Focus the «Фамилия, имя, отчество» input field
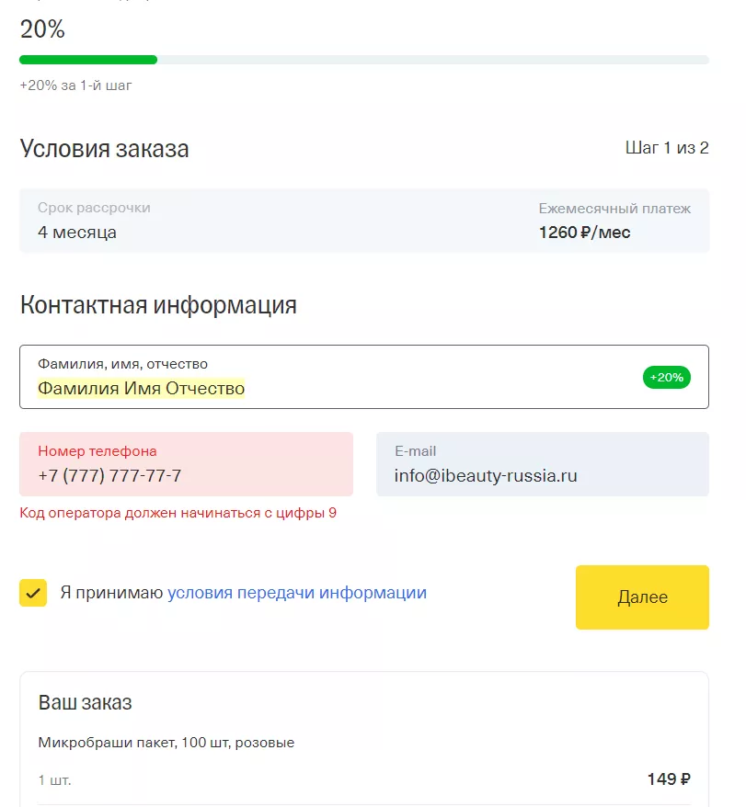Image resolution: width=746 pixels, height=807 pixels. (x=331, y=388)
